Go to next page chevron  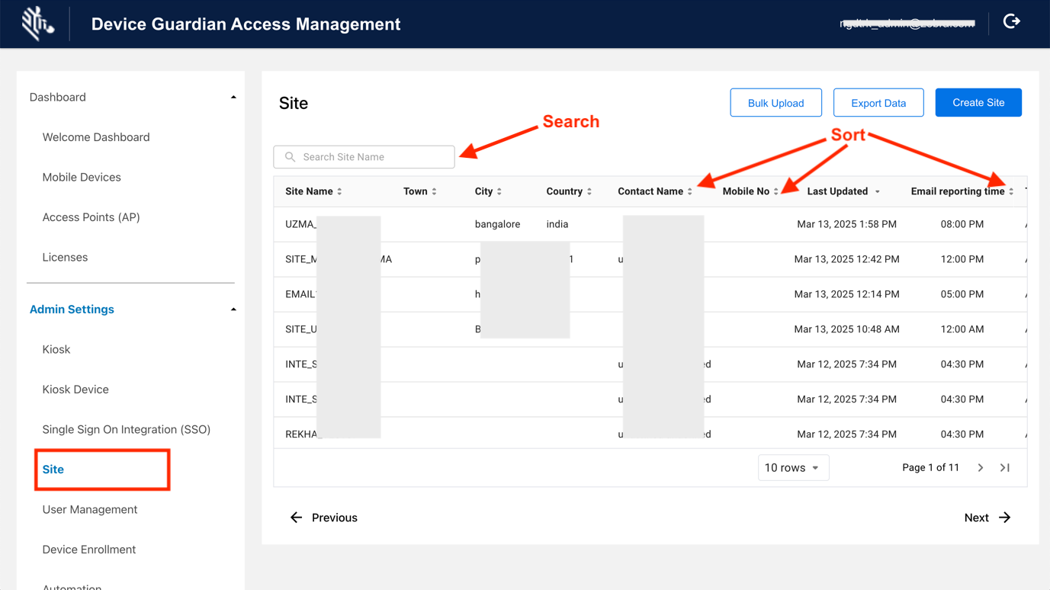pos(981,468)
